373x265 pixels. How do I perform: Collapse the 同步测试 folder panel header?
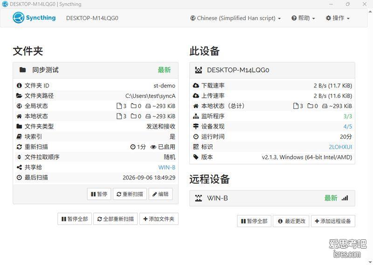tap(96, 70)
